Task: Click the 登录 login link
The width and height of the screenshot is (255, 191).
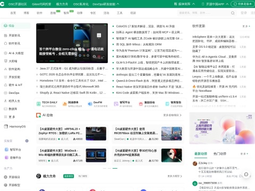Action: point(244,13)
